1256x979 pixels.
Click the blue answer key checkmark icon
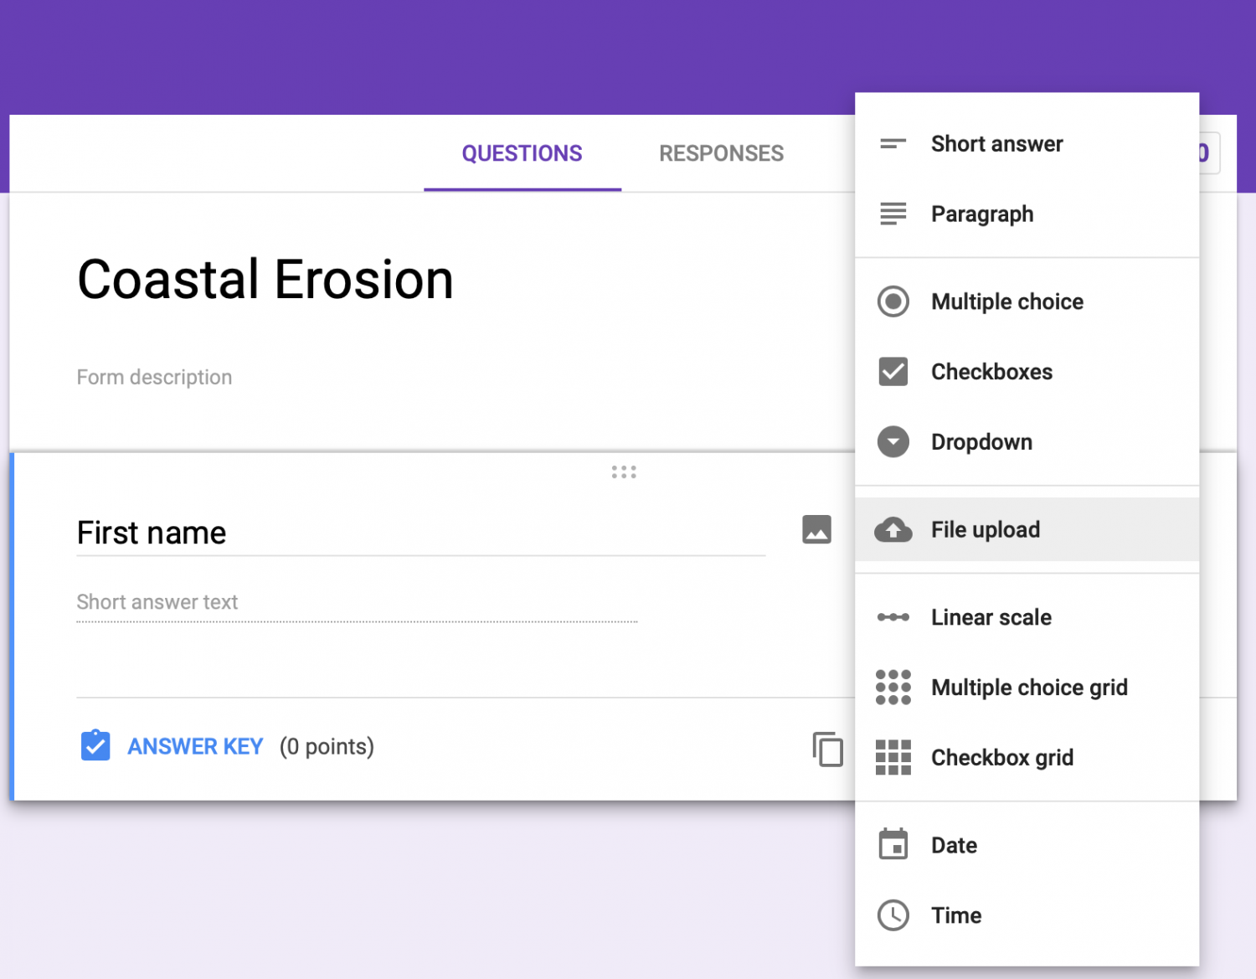pos(95,745)
